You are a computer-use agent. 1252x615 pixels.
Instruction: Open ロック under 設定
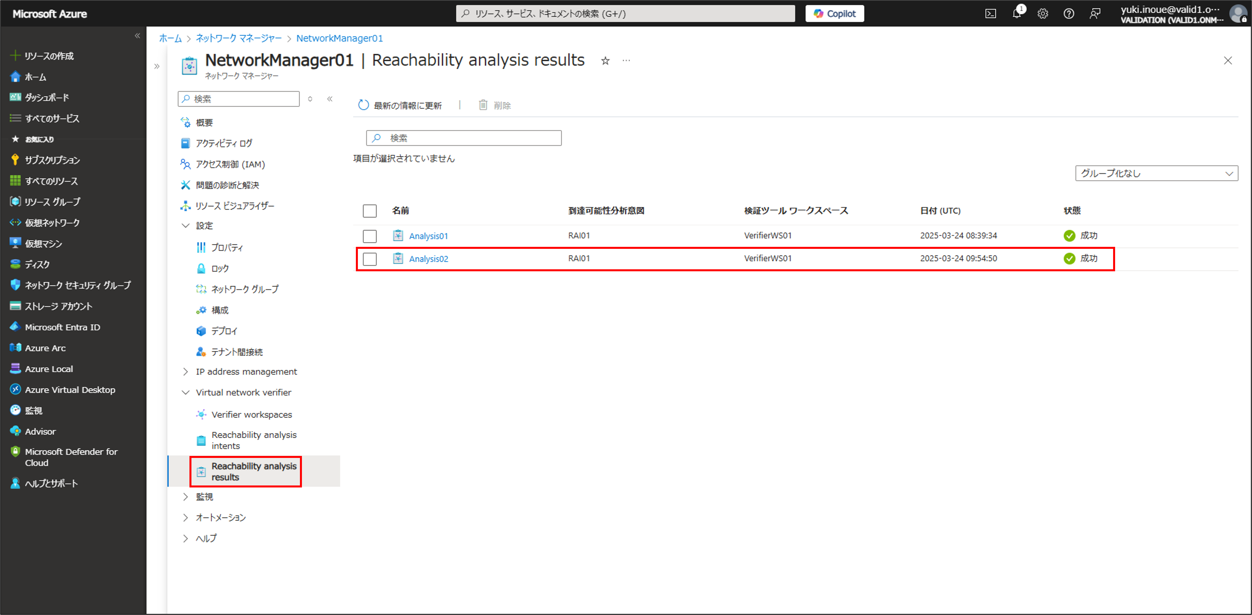click(212, 268)
